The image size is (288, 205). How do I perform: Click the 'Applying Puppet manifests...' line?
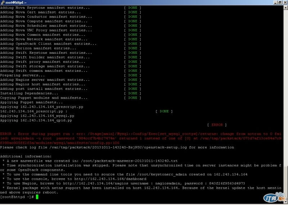[31, 102]
